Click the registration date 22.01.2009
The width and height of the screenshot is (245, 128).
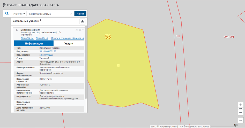point(45,108)
